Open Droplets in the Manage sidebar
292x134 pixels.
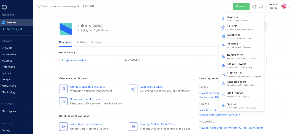pyautogui.click(x=7, y=48)
